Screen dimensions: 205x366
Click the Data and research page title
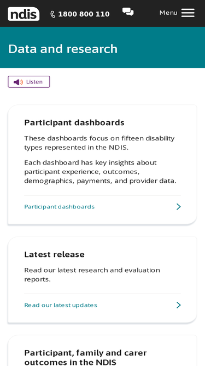(63, 49)
